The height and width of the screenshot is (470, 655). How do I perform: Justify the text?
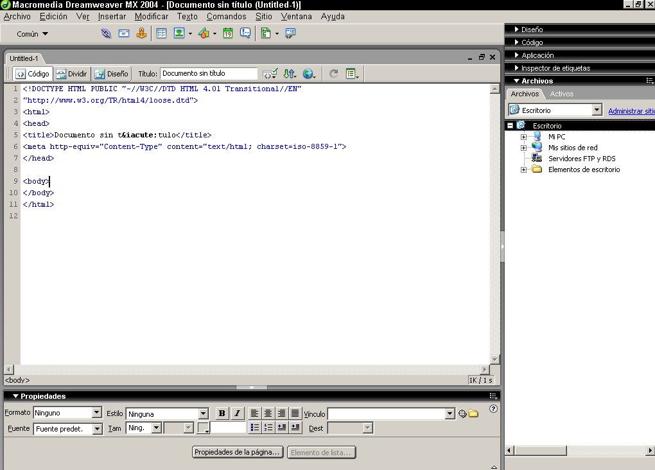tap(295, 413)
